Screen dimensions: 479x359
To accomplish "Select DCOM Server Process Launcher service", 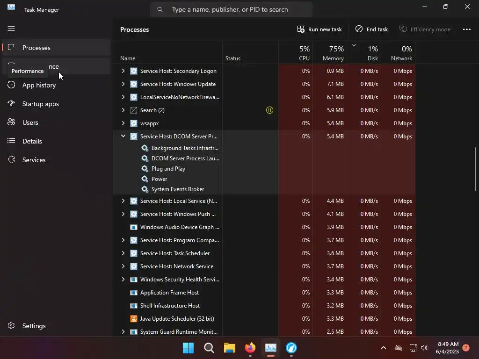I will [x=185, y=158].
